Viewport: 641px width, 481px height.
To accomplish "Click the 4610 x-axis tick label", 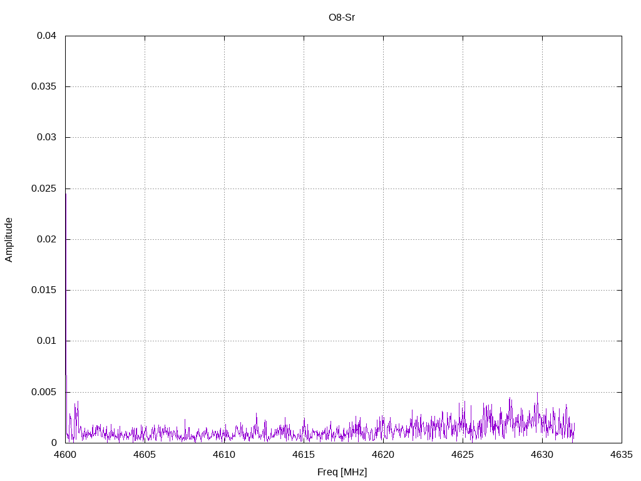I will coord(224,455).
